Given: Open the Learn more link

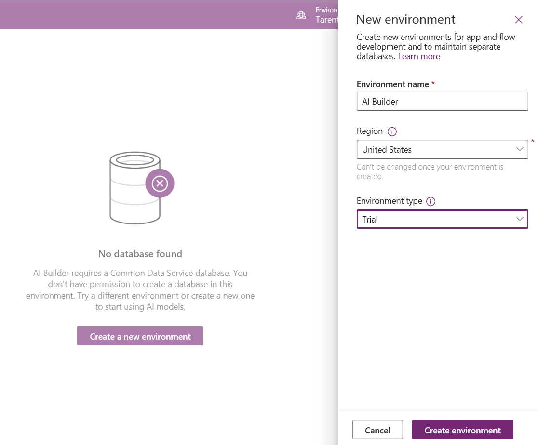Looking at the screenshot, I should pos(419,56).
